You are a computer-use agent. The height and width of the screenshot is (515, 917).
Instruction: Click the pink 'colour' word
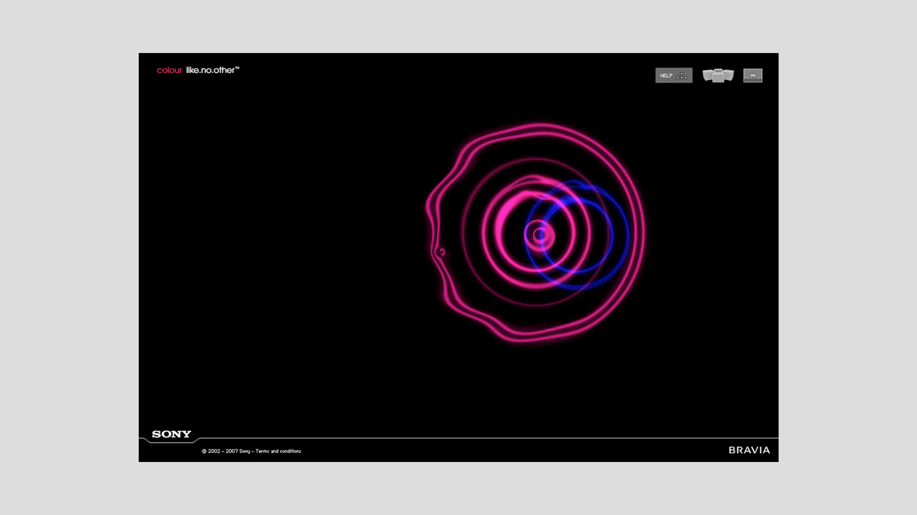[x=169, y=70]
